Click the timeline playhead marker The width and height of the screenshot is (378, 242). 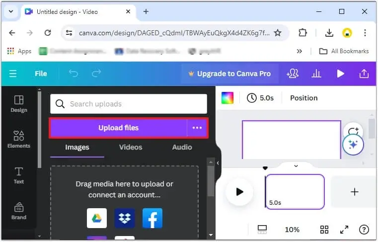coord(265,168)
